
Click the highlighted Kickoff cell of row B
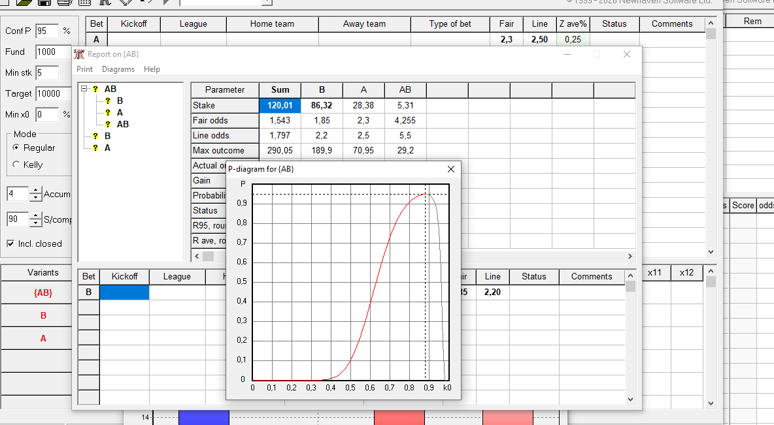[x=124, y=292]
